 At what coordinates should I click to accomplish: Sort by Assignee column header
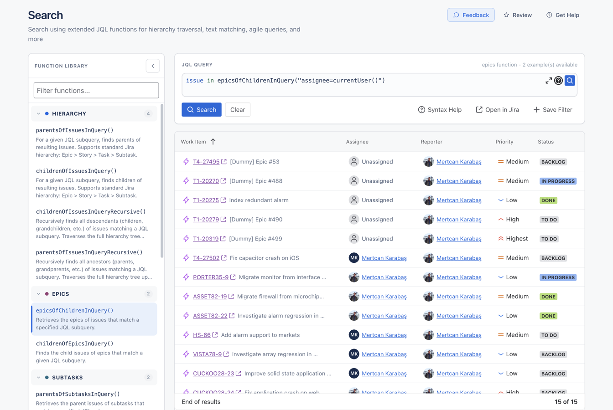357,142
